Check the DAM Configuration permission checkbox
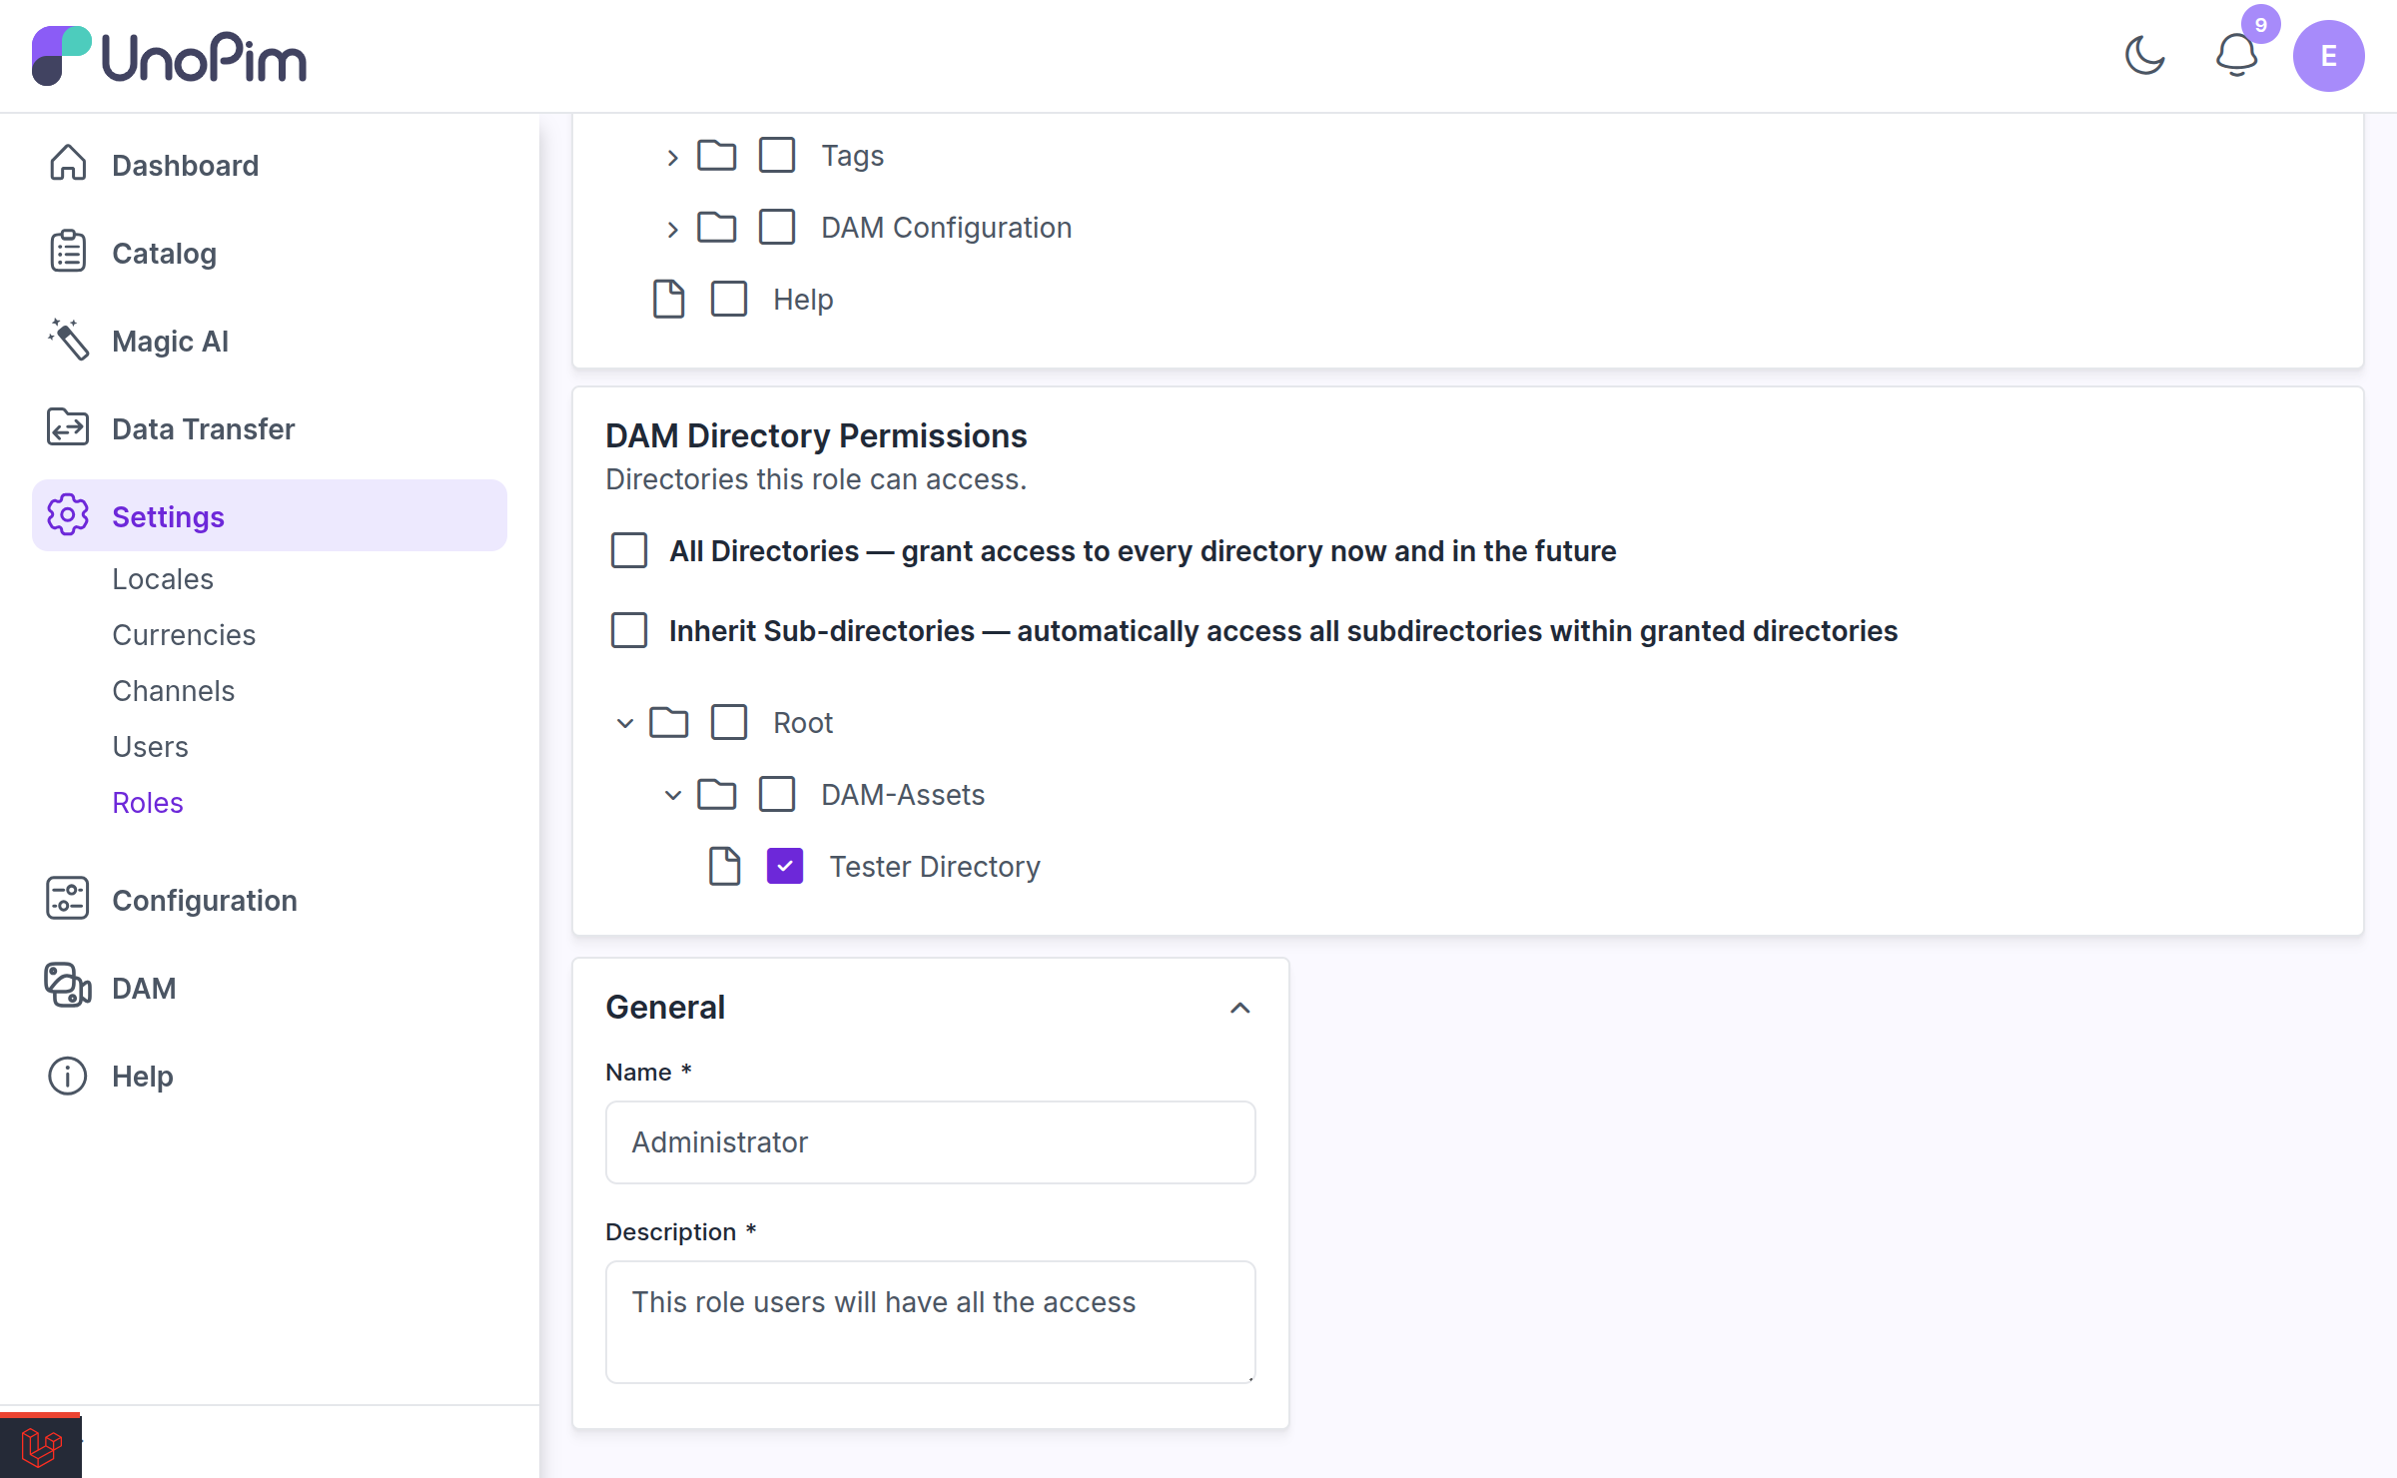2397x1478 pixels. click(777, 228)
